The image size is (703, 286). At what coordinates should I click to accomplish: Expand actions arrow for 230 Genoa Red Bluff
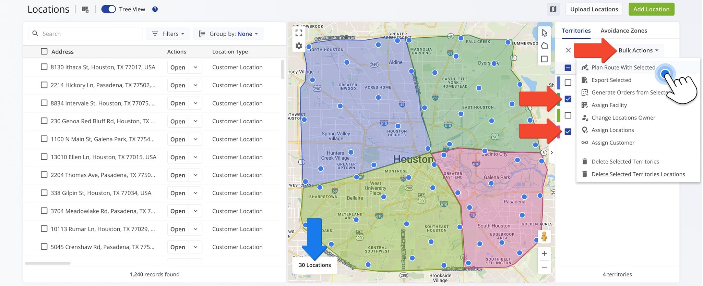click(195, 121)
